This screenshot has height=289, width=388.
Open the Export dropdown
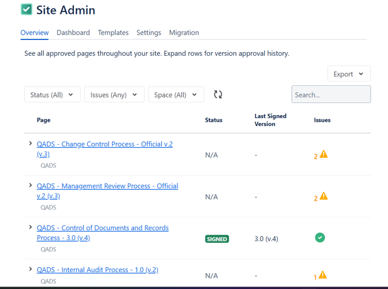coord(349,74)
